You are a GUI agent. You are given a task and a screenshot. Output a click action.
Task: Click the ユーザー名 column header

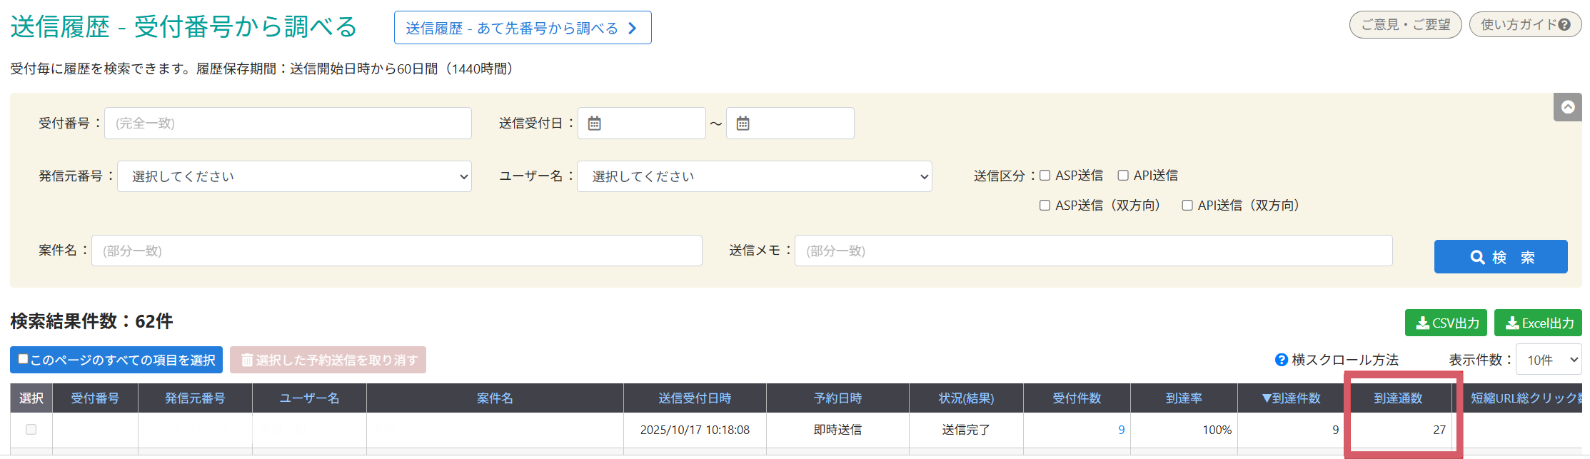309,398
